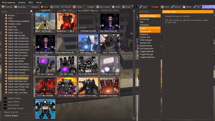
Task: Click the search magnifier icon
Action: pos(31,11)
